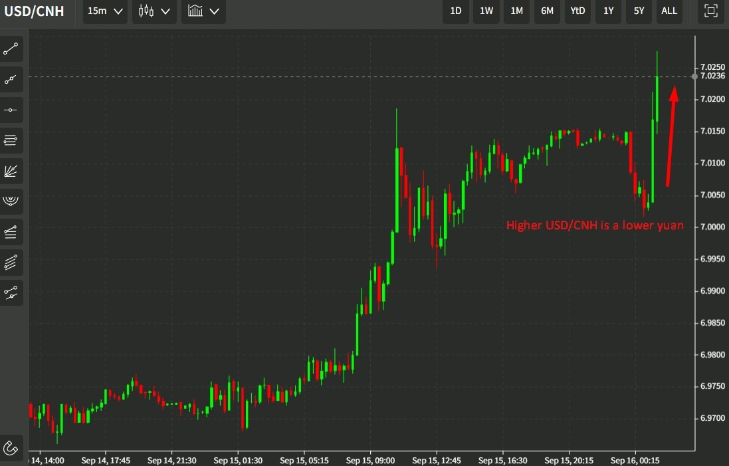The width and height of the screenshot is (729, 466).
Task: Click the Sep 15, 12:45 time label
Action: click(437, 461)
